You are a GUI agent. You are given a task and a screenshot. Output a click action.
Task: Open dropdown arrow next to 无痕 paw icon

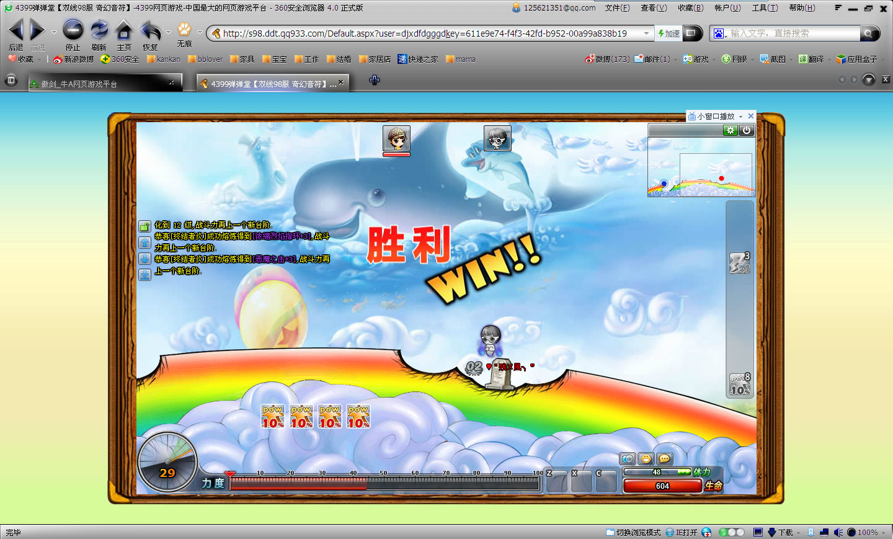pos(200,32)
